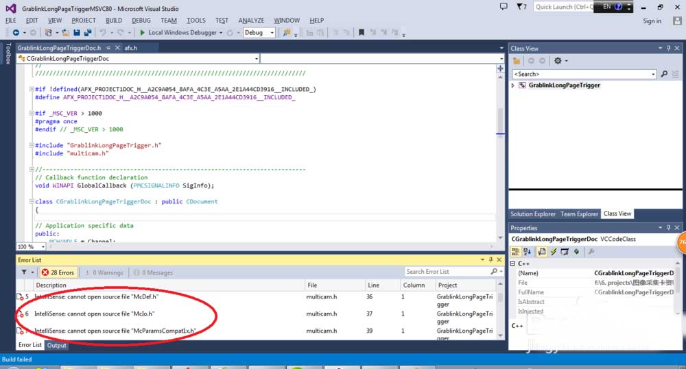Click the Class View new folder icon
Image resolution: width=686 pixels, height=369 pixels.
pyautogui.click(x=517, y=61)
